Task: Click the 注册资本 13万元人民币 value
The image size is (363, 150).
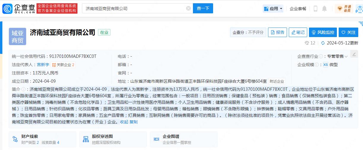Action: (45, 73)
